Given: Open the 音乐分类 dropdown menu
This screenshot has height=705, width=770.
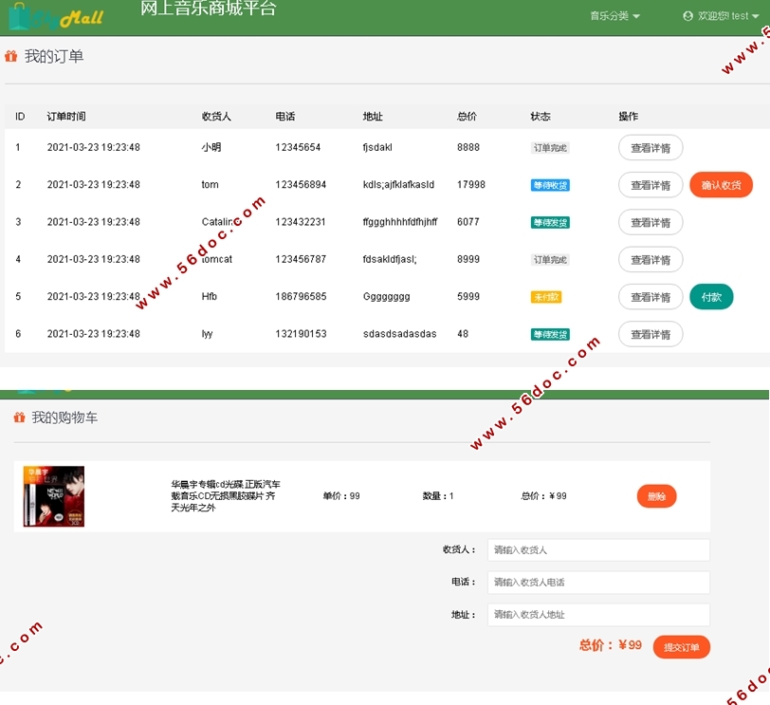Looking at the screenshot, I should [x=614, y=16].
